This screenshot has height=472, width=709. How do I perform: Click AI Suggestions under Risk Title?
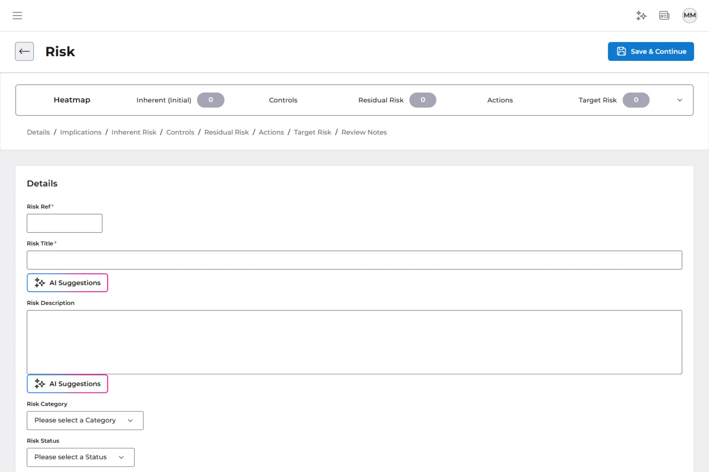tap(67, 283)
